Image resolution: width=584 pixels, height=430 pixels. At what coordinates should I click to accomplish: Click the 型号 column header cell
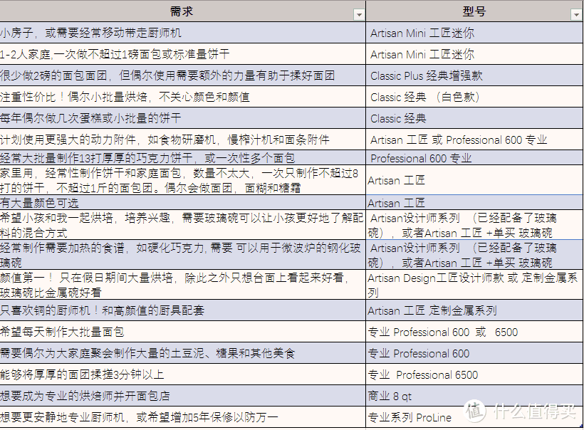click(474, 12)
